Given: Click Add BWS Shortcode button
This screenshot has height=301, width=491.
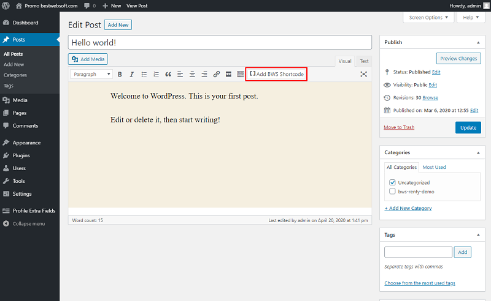Looking at the screenshot, I should 277,74.
